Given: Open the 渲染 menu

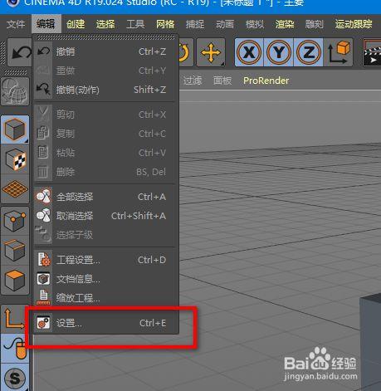Looking at the screenshot, I should pyautogui.click(x=285, y=24).
